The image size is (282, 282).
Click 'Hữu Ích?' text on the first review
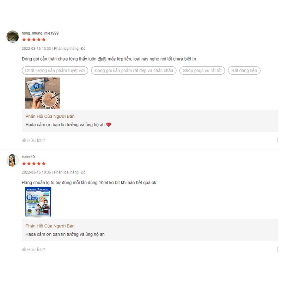(x=36, y=140)
